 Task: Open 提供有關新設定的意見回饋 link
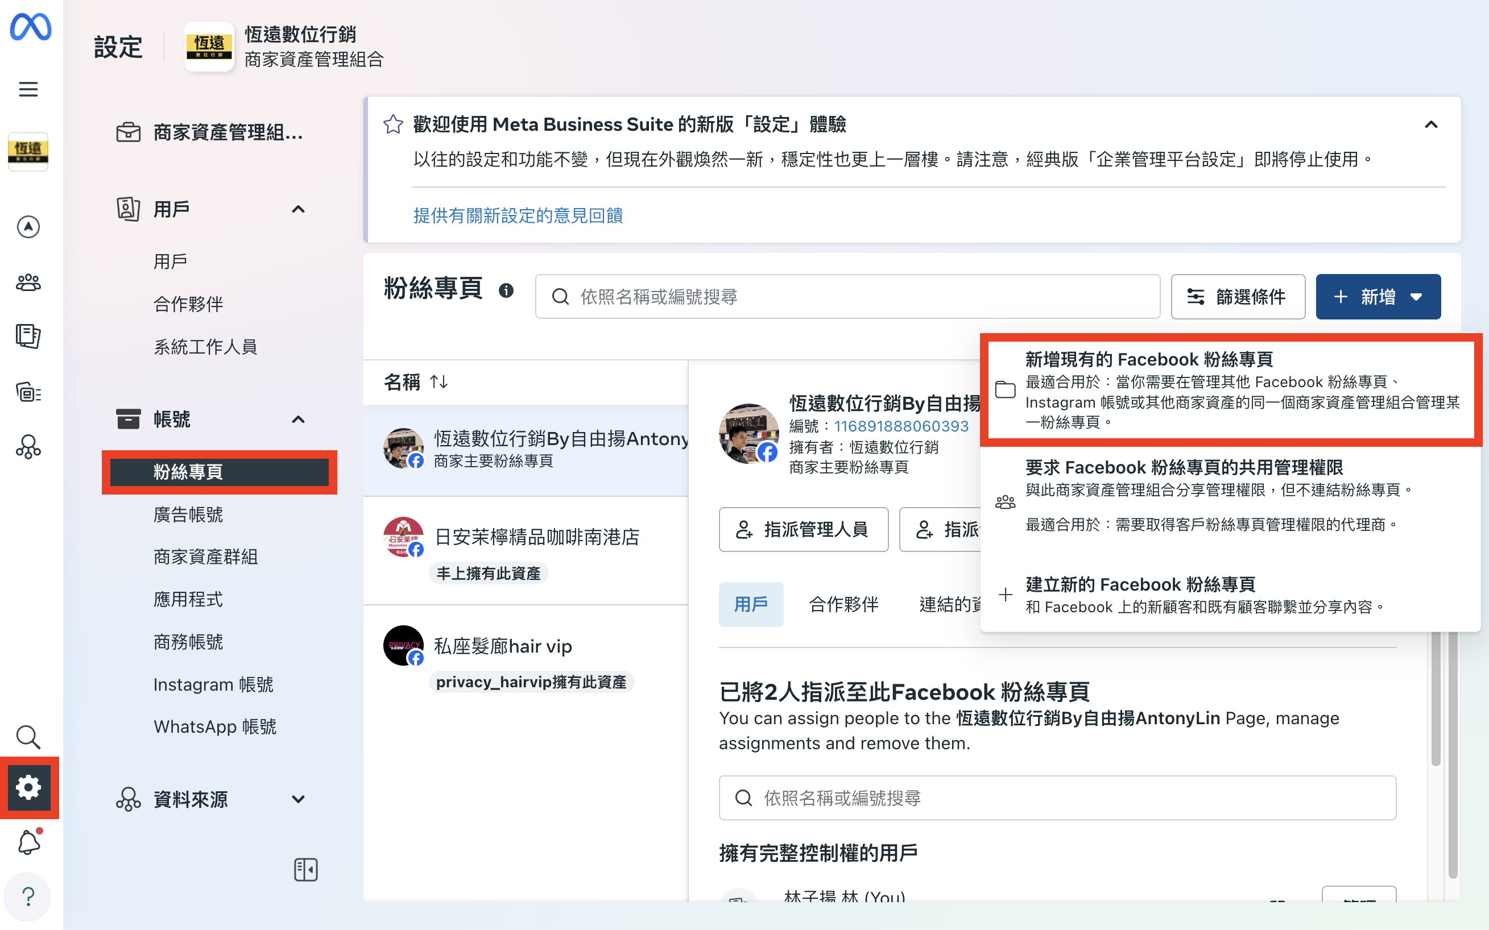pos(518,216)
